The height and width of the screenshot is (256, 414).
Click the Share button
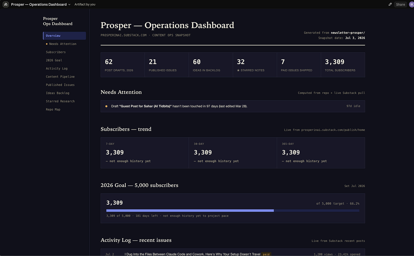point(400,5)
